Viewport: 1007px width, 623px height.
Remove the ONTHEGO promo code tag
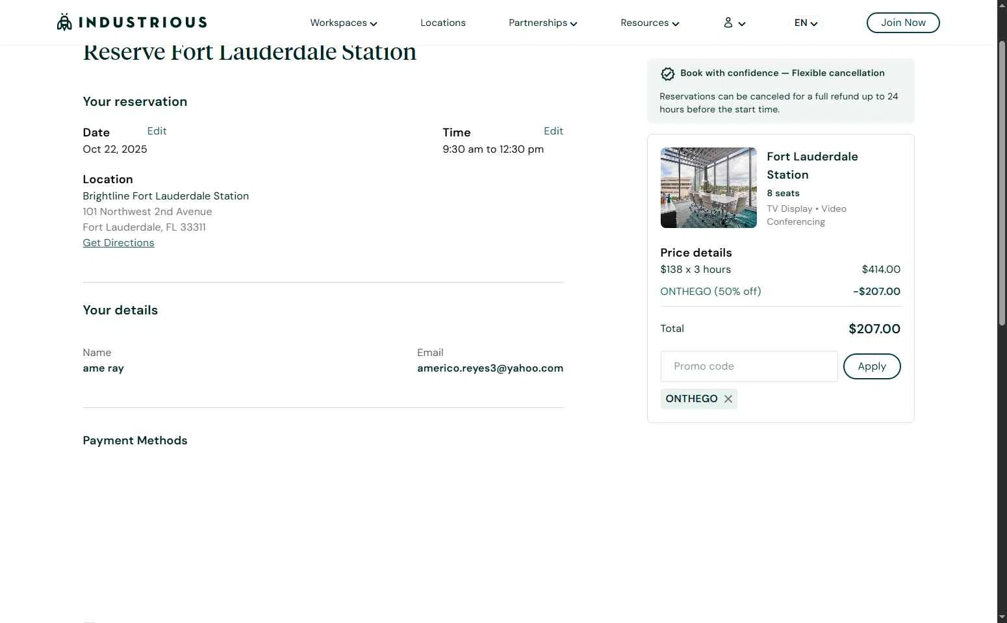coord(728,399)
